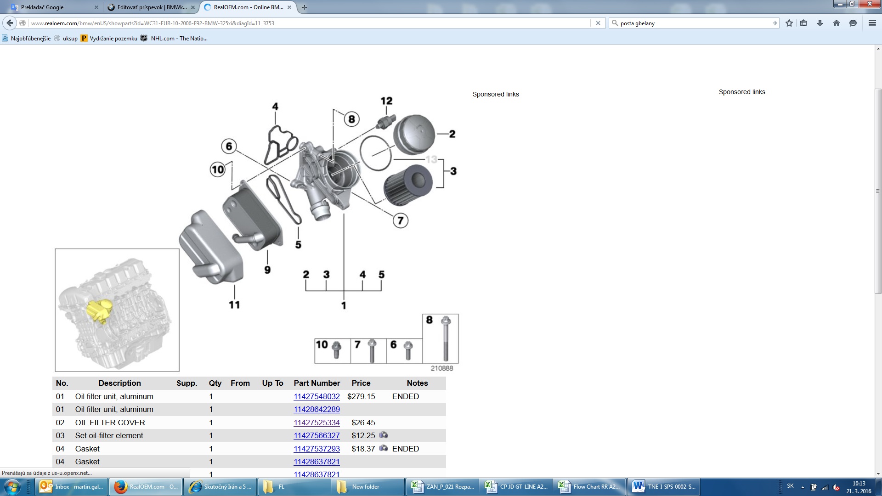Go to the browser home page
This screenshot has height=496, width=882.
[x=837, y=23]
